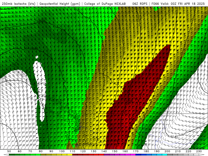Click the 90 value on the color scale
This screenshot has width=208, height=156.
(51, 151)
